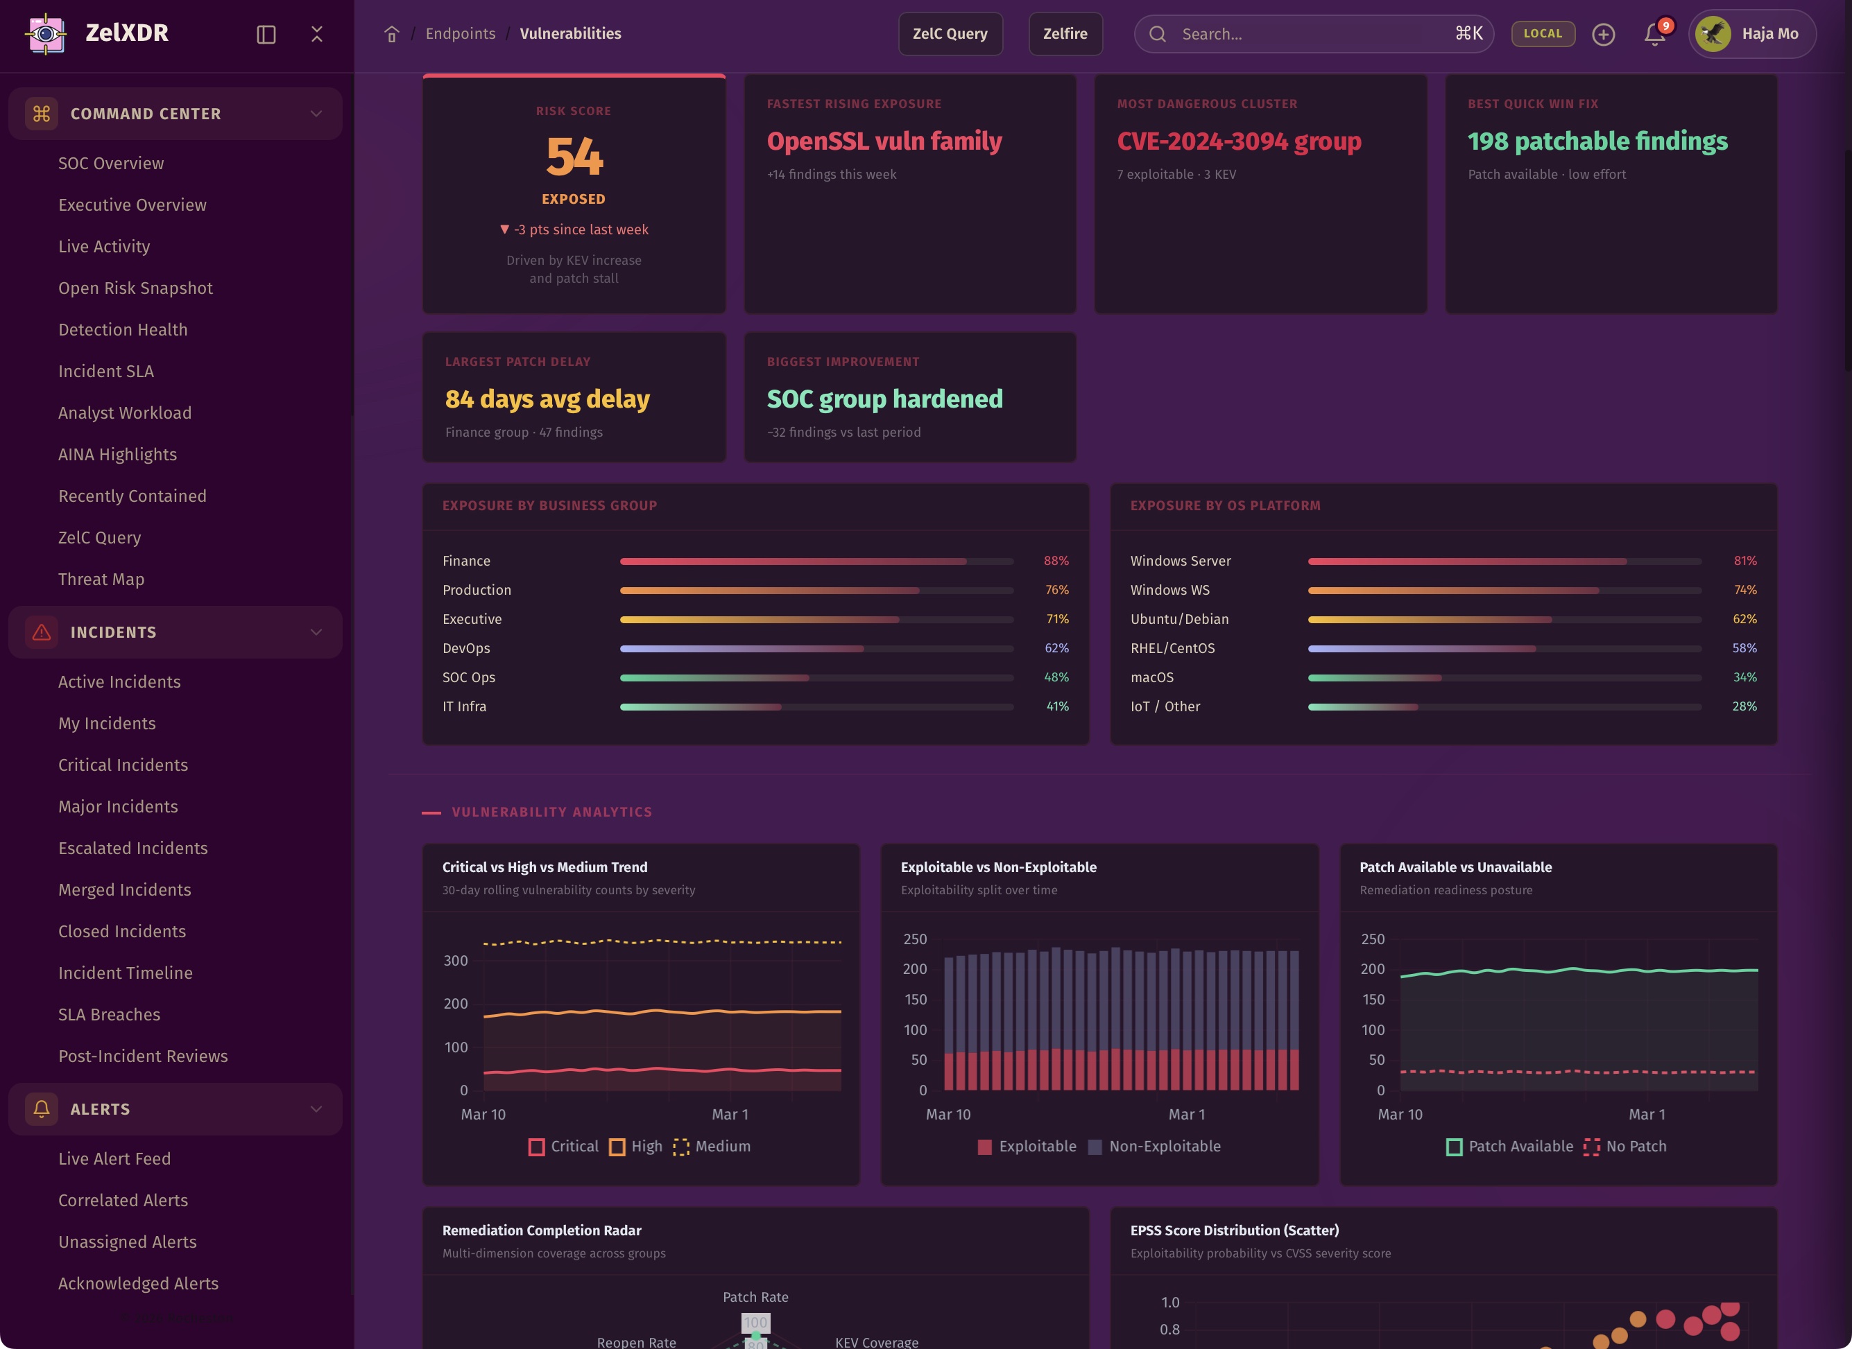
Task: Click the collapse sidebar arrows icon
Action: tap(317, 33)
